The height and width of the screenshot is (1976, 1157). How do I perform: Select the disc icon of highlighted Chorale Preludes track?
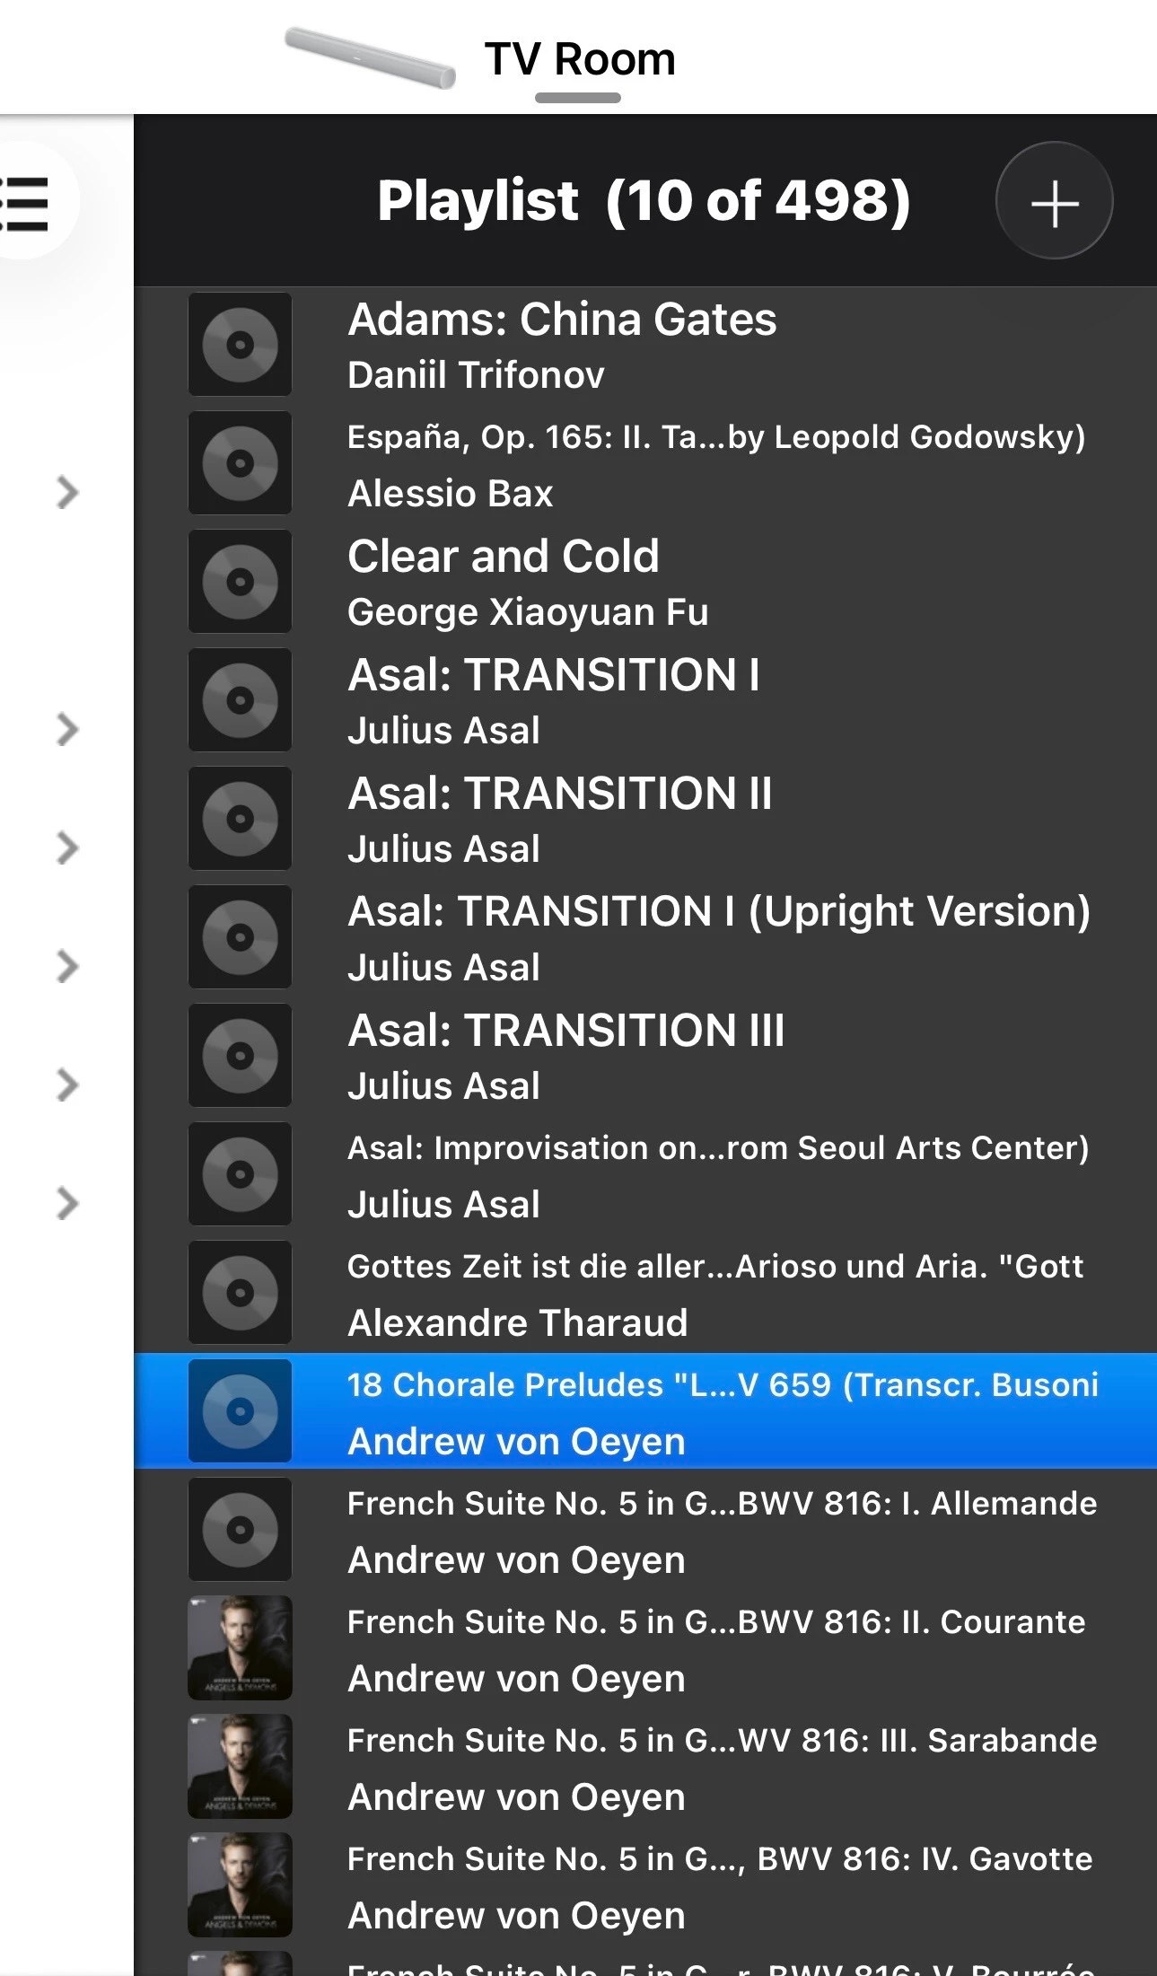[240, 1411]
